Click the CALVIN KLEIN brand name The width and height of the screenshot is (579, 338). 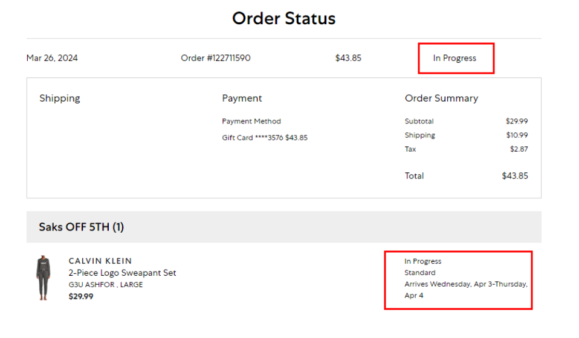point(100,261)
